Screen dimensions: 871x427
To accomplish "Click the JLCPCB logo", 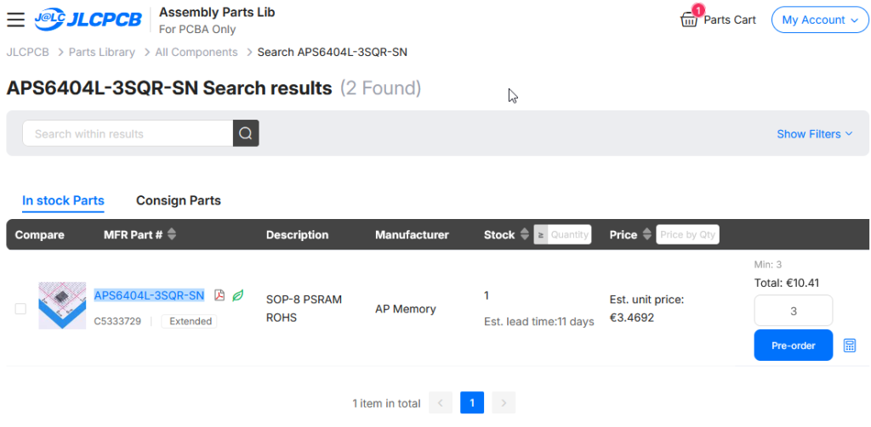I will pos(88,20).
